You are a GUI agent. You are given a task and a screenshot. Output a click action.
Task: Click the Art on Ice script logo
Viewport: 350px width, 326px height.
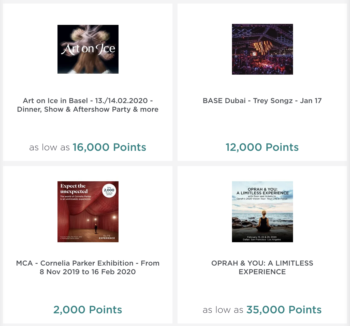88,49
